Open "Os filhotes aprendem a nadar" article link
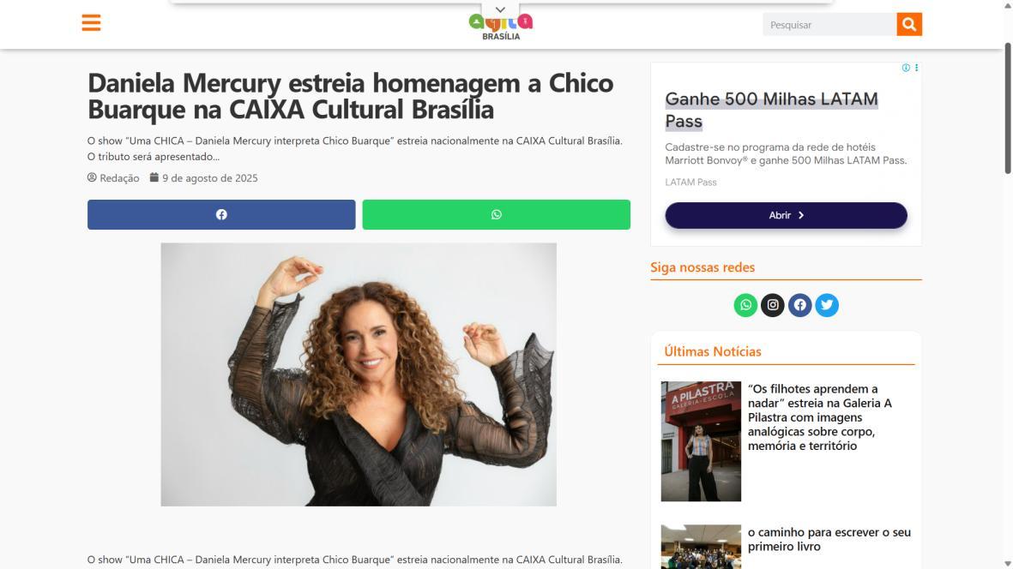Viewport: 1013px width, 569px height. tap(821, 417)
